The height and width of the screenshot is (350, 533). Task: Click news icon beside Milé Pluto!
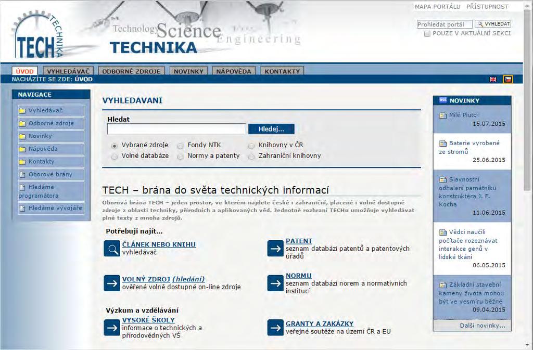(443, 115)
